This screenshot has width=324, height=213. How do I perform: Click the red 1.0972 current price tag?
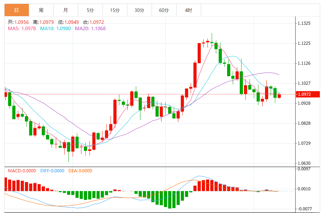click(x=308, y=94)
